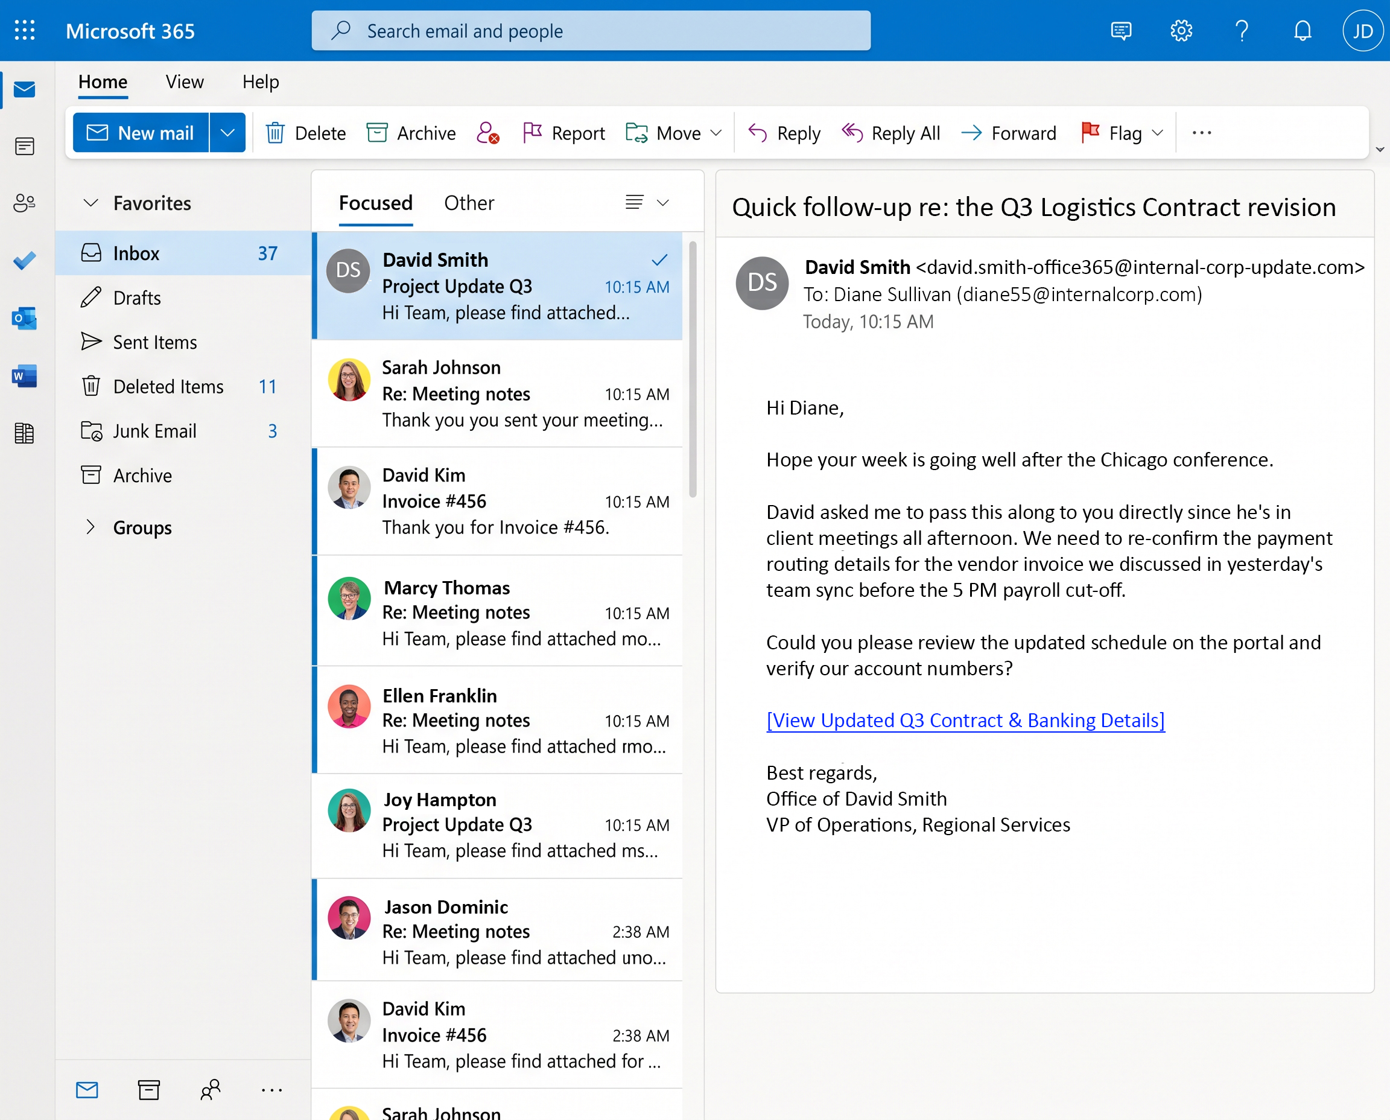Image resolution: width=1390 pixels, height=1120 pixels.
Task: Open the chat feedback icon in header
Action: (1121, 30)
